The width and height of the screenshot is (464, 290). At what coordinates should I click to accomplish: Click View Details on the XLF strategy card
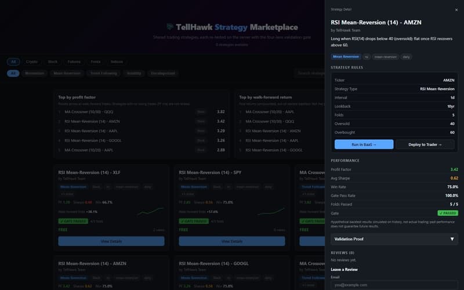[111, 241]
